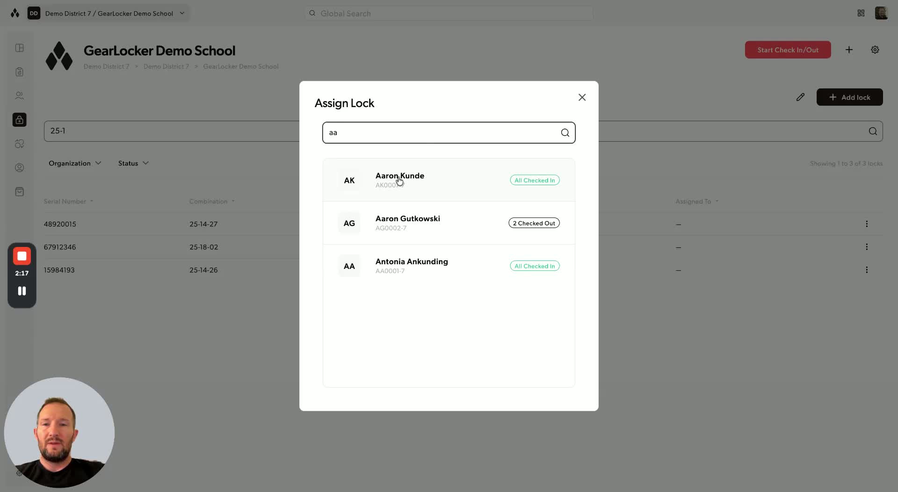Choose Aaron Gutkowski in the results list
The width and height of the screenshot is (898, 492).
pos(449,223)
